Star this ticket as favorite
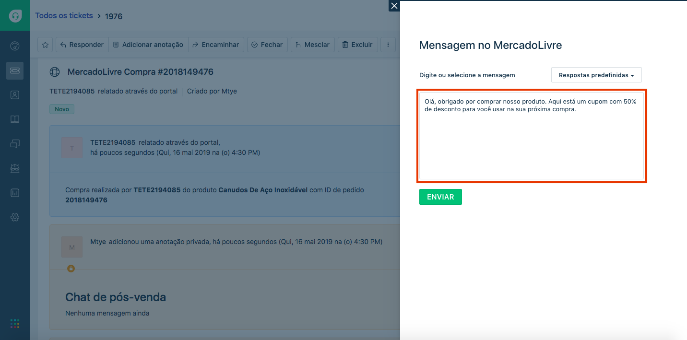This screenshot has width=687, height=340. pyautogui.click(x=45, y=45)
